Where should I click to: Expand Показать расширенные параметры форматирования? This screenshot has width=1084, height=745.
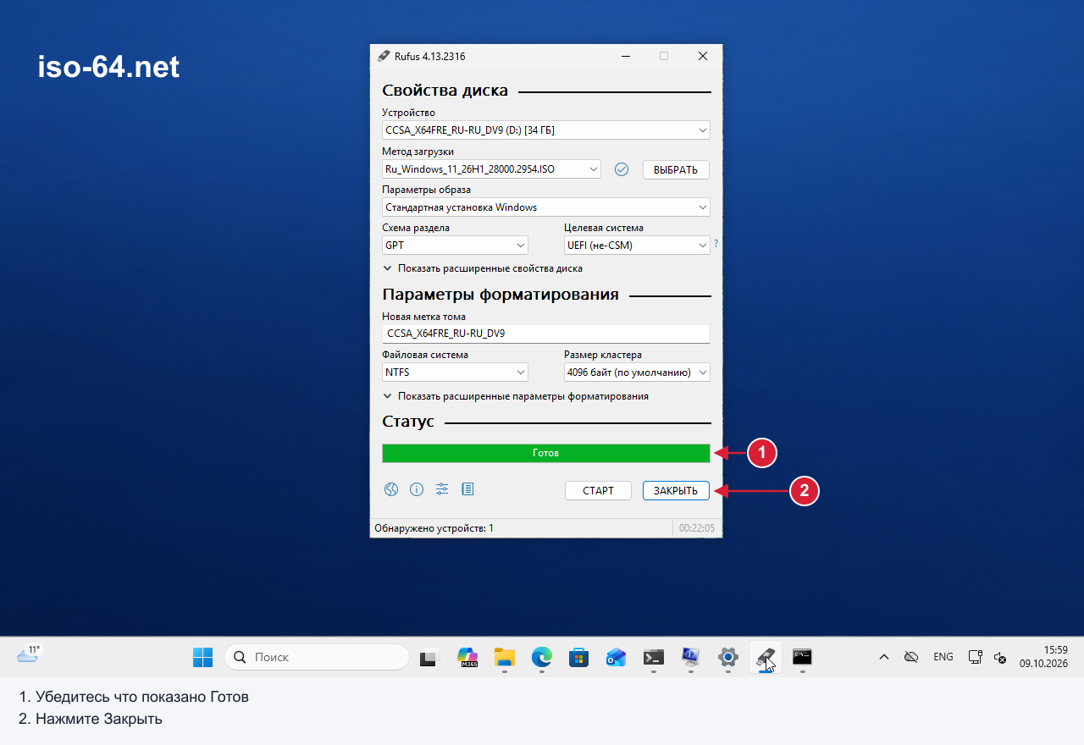click(516, 396)
